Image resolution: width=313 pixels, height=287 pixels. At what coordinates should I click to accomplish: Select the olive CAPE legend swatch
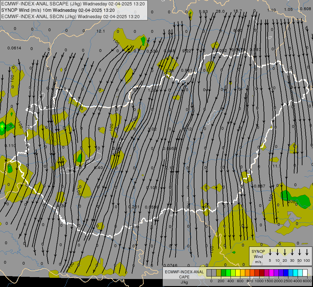pyautogui.click(x=219, y=273)
